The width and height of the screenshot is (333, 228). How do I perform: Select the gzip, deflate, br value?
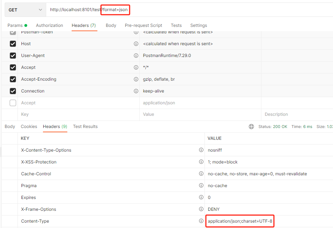(x=159, y=79)
